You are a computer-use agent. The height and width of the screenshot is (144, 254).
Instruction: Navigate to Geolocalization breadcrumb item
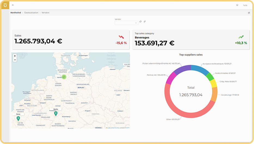click(x=31, y=13)
